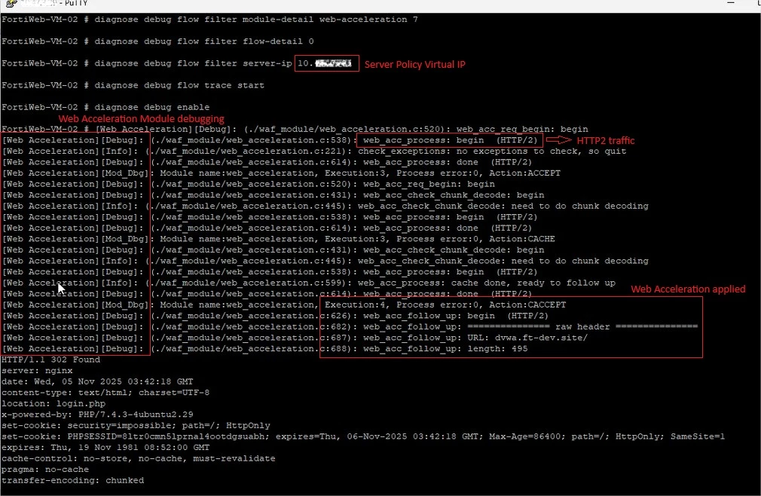Select the 'set-cookie: PHPSESSID' header line
The width and height of the screenshot is (761, 496).
pos(363,436)
